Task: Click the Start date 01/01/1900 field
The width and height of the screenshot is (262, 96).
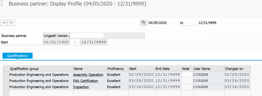Action: click(x=56, y=42)
